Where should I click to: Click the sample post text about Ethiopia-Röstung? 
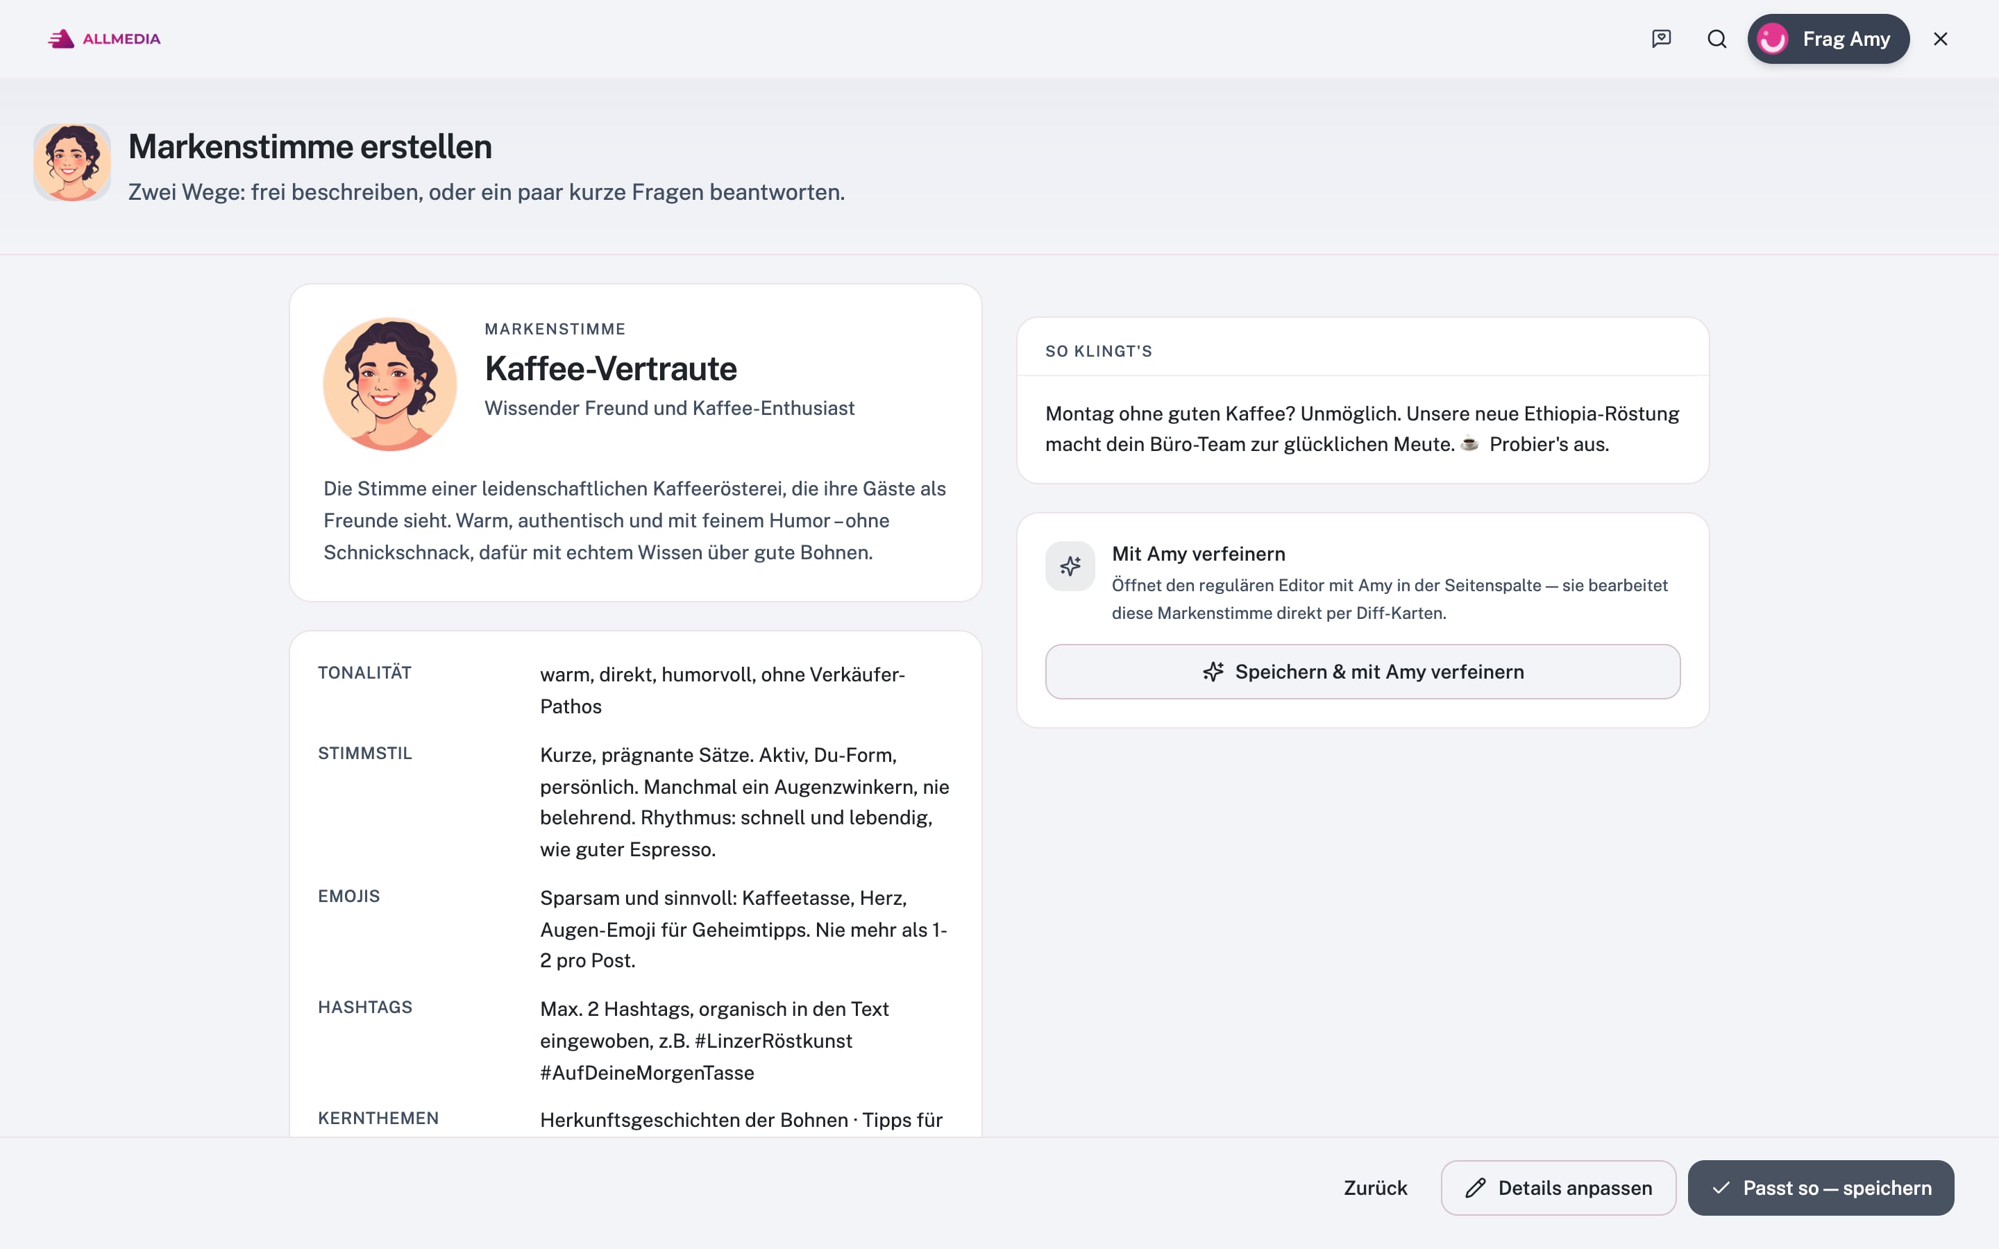coord(1362,429)
